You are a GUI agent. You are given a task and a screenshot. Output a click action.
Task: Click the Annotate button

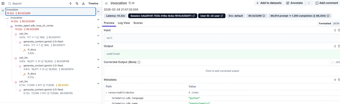point(295,3)
